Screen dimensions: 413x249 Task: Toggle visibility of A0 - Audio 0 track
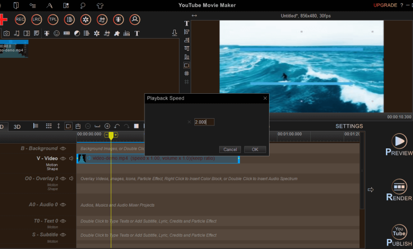(63, 204)
